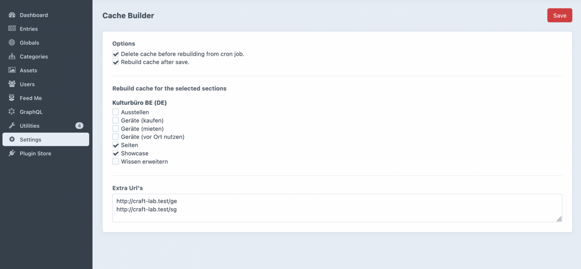
Task: Click the Dashboard gauge icon
Action: [x=12, y=15]
